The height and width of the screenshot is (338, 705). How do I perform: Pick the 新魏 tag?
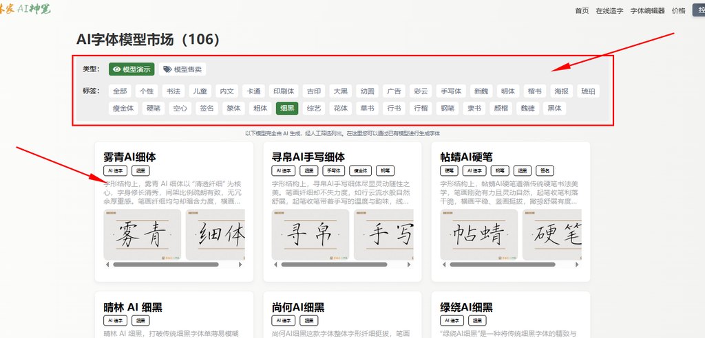pos(481,91)
